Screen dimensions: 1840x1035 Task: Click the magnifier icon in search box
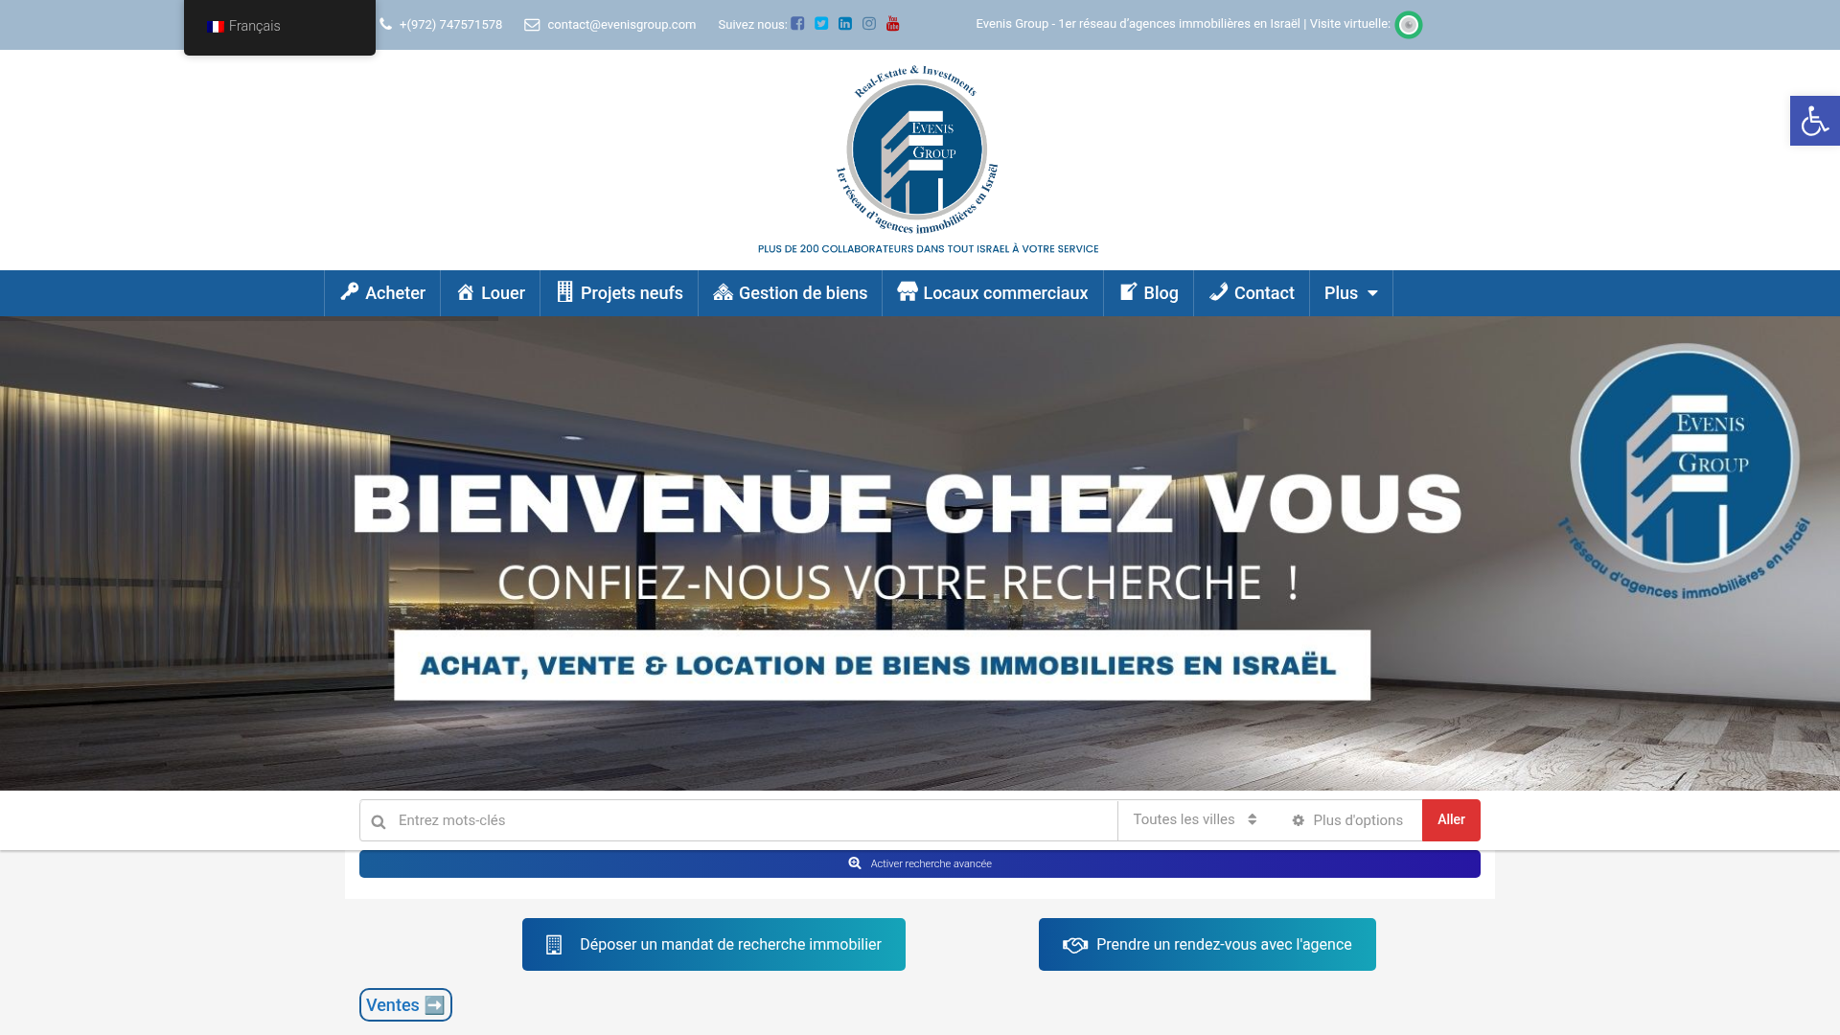click(379, 821)
